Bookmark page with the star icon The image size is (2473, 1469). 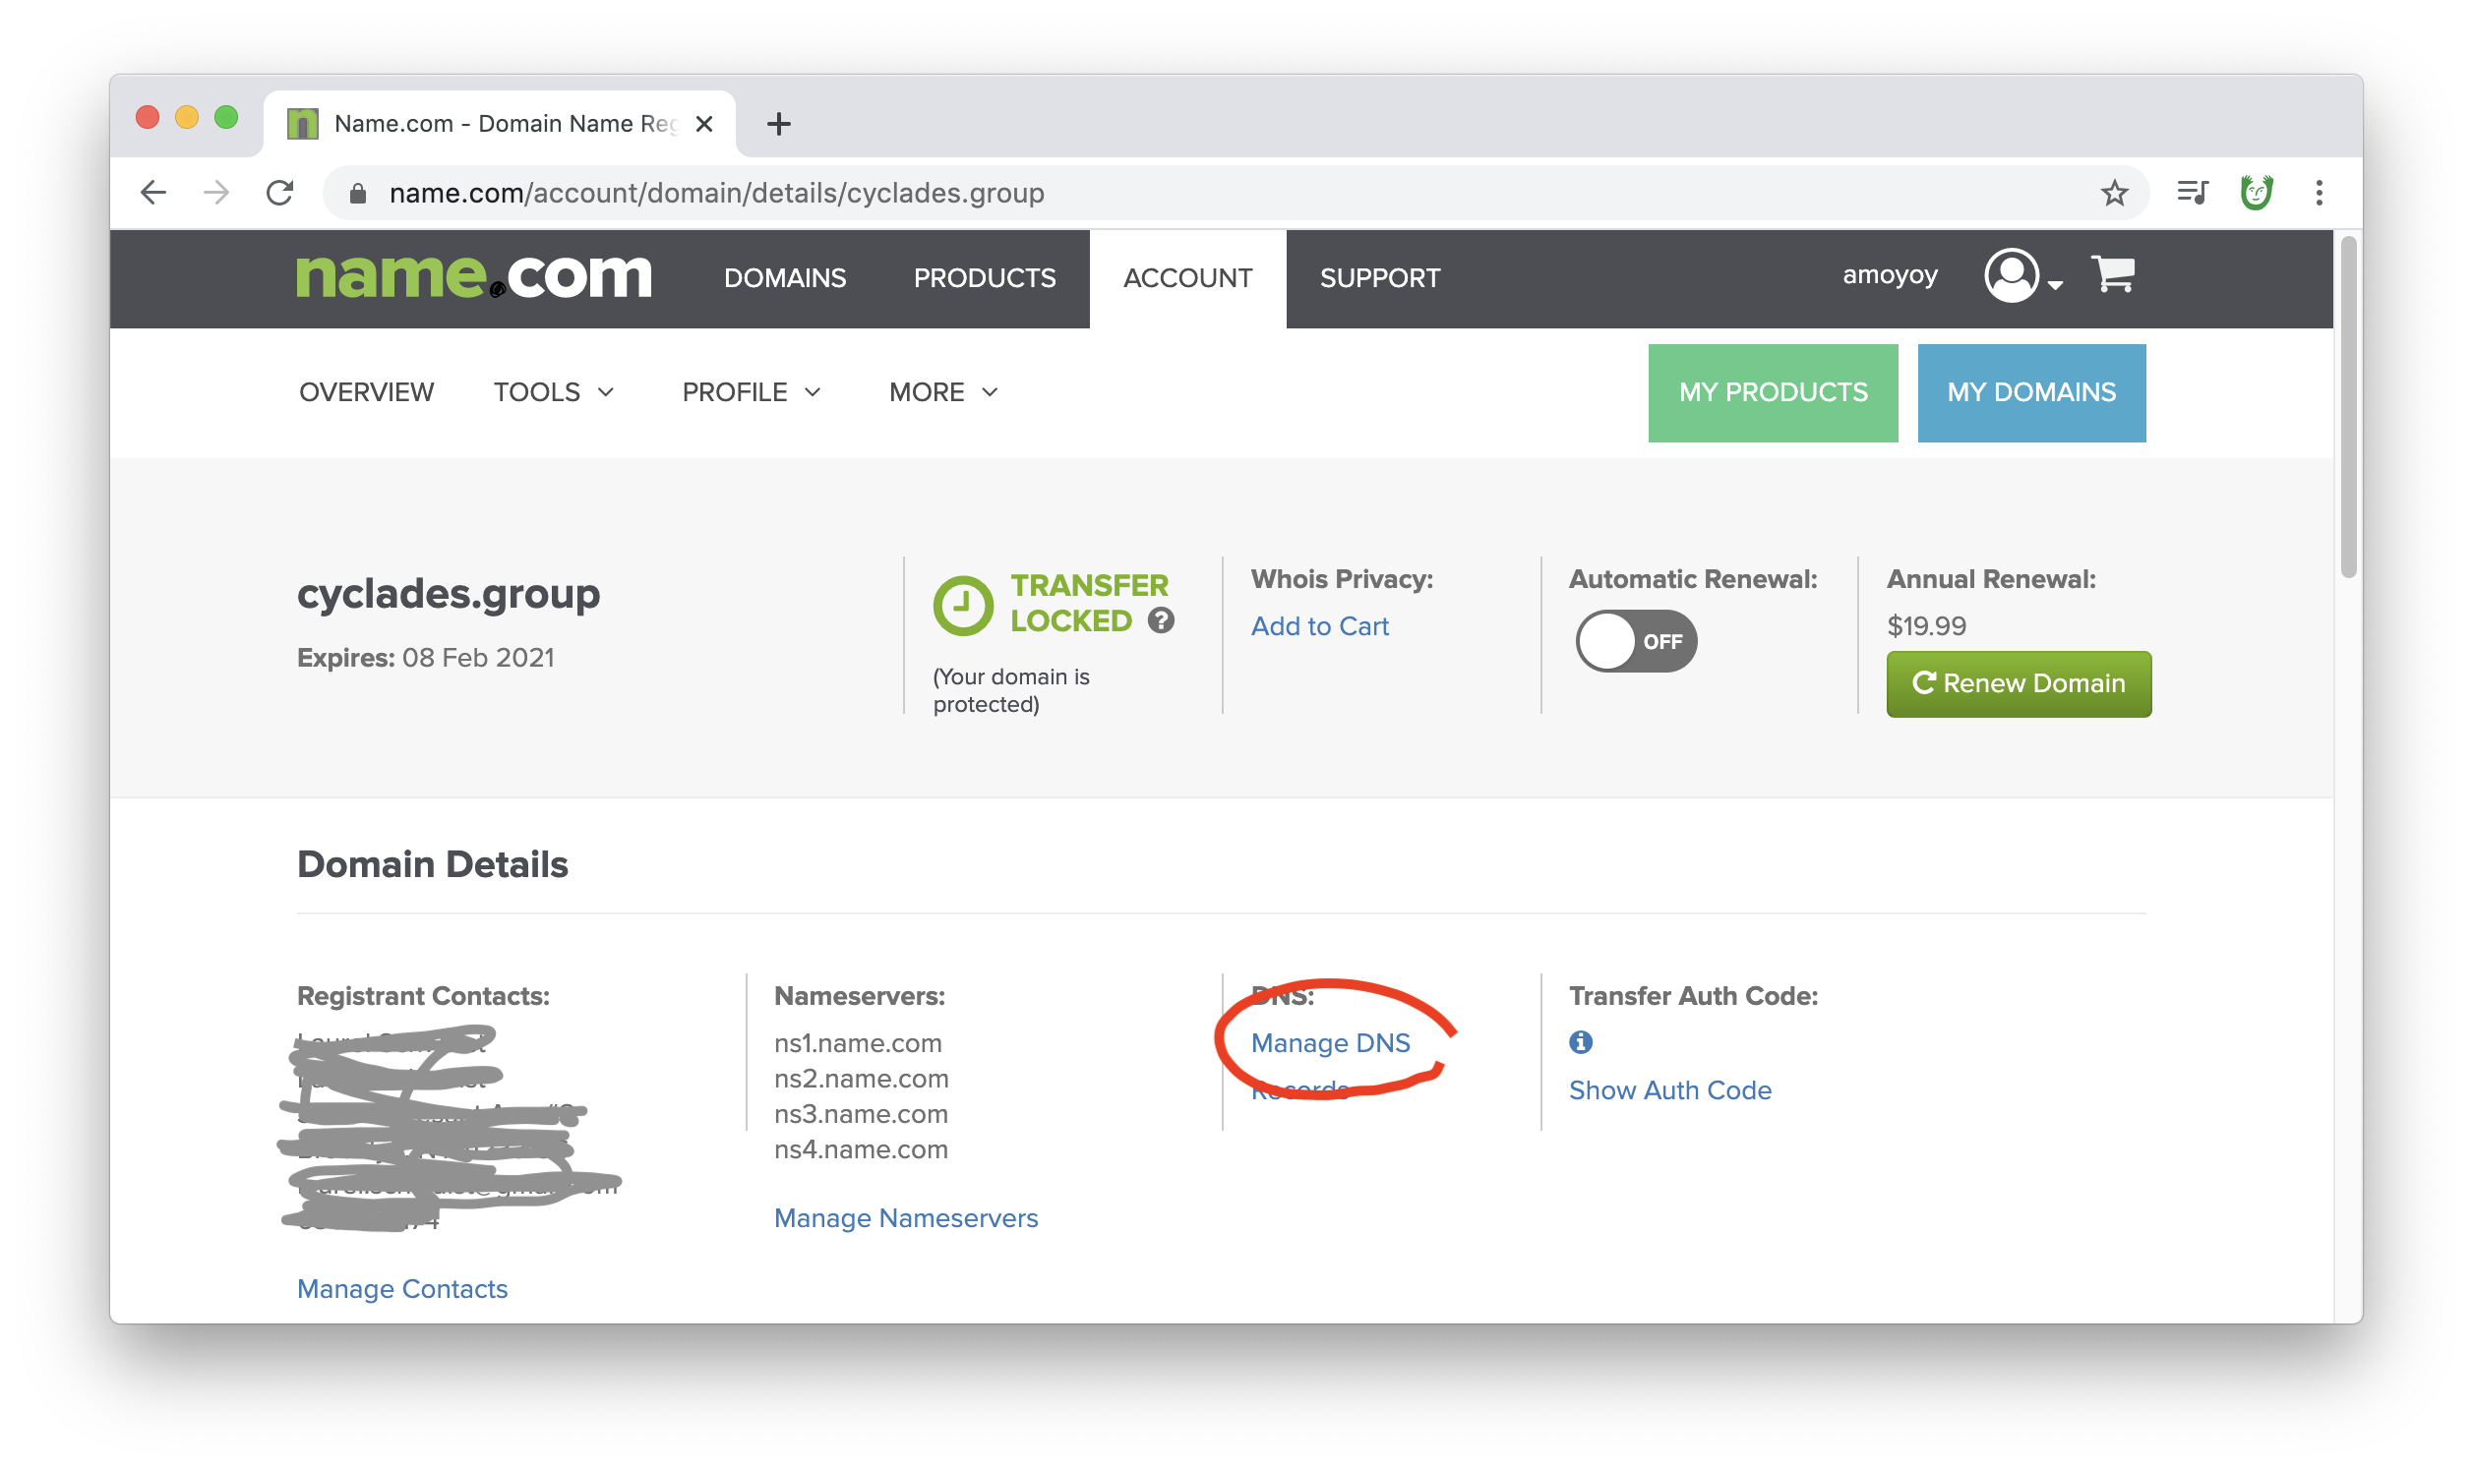pyautogui.click(x=2114, y=193)
